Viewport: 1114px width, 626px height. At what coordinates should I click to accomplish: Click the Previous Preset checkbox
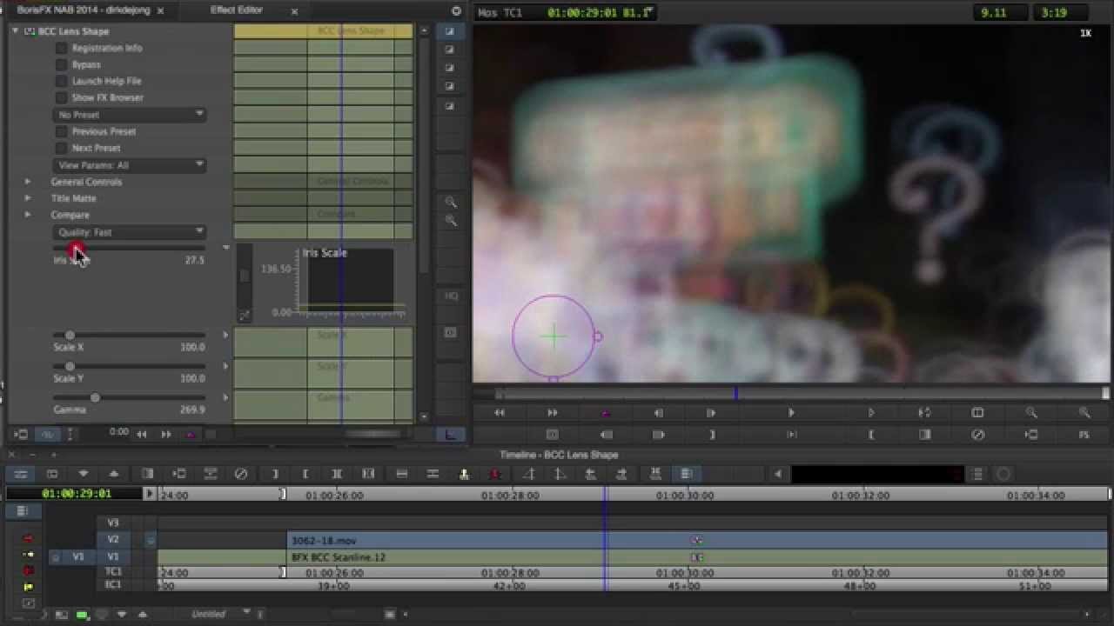click(x=62, y=131)
